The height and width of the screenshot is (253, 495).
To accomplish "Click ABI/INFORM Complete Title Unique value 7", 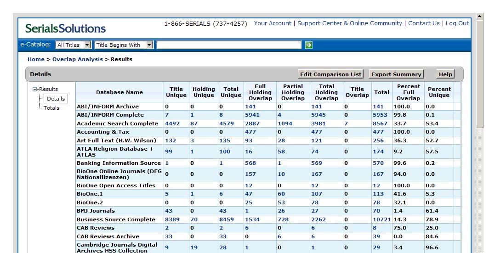I will 167,115.
